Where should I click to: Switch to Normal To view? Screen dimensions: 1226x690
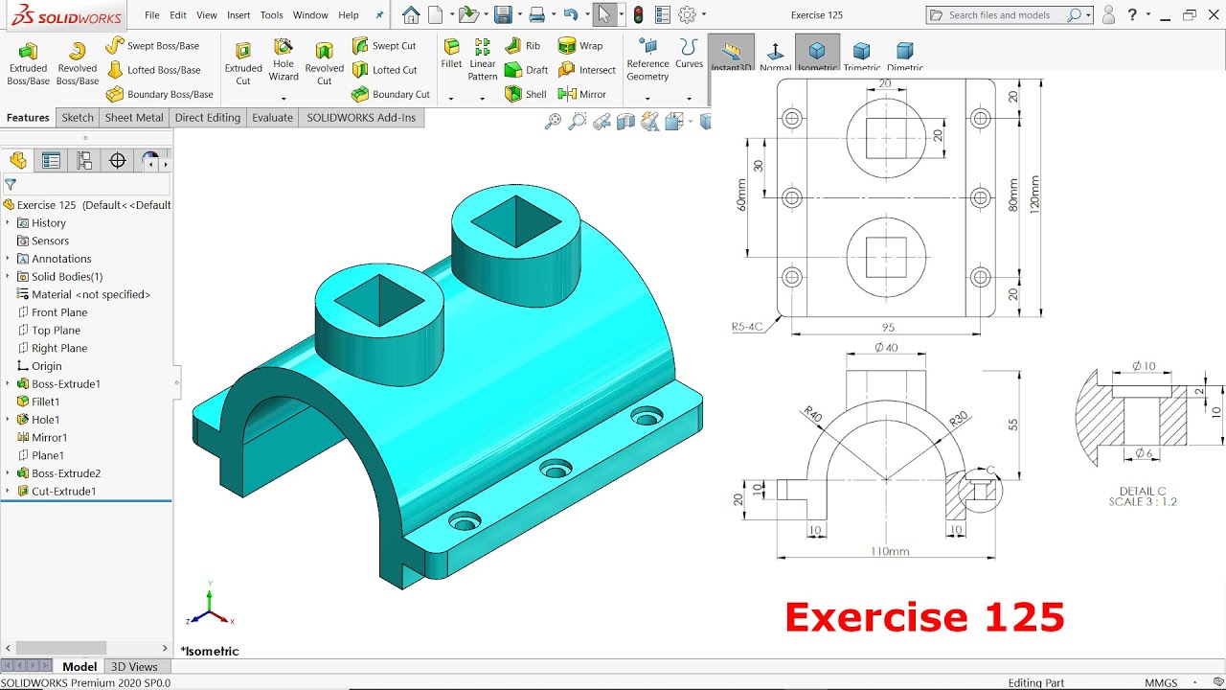pos(775,56)
